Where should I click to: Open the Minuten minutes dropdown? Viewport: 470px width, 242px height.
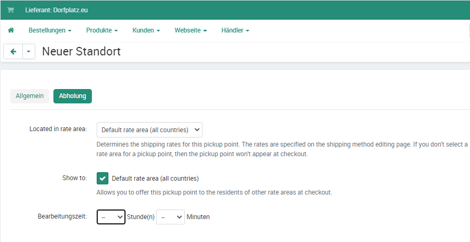(170, 217)
